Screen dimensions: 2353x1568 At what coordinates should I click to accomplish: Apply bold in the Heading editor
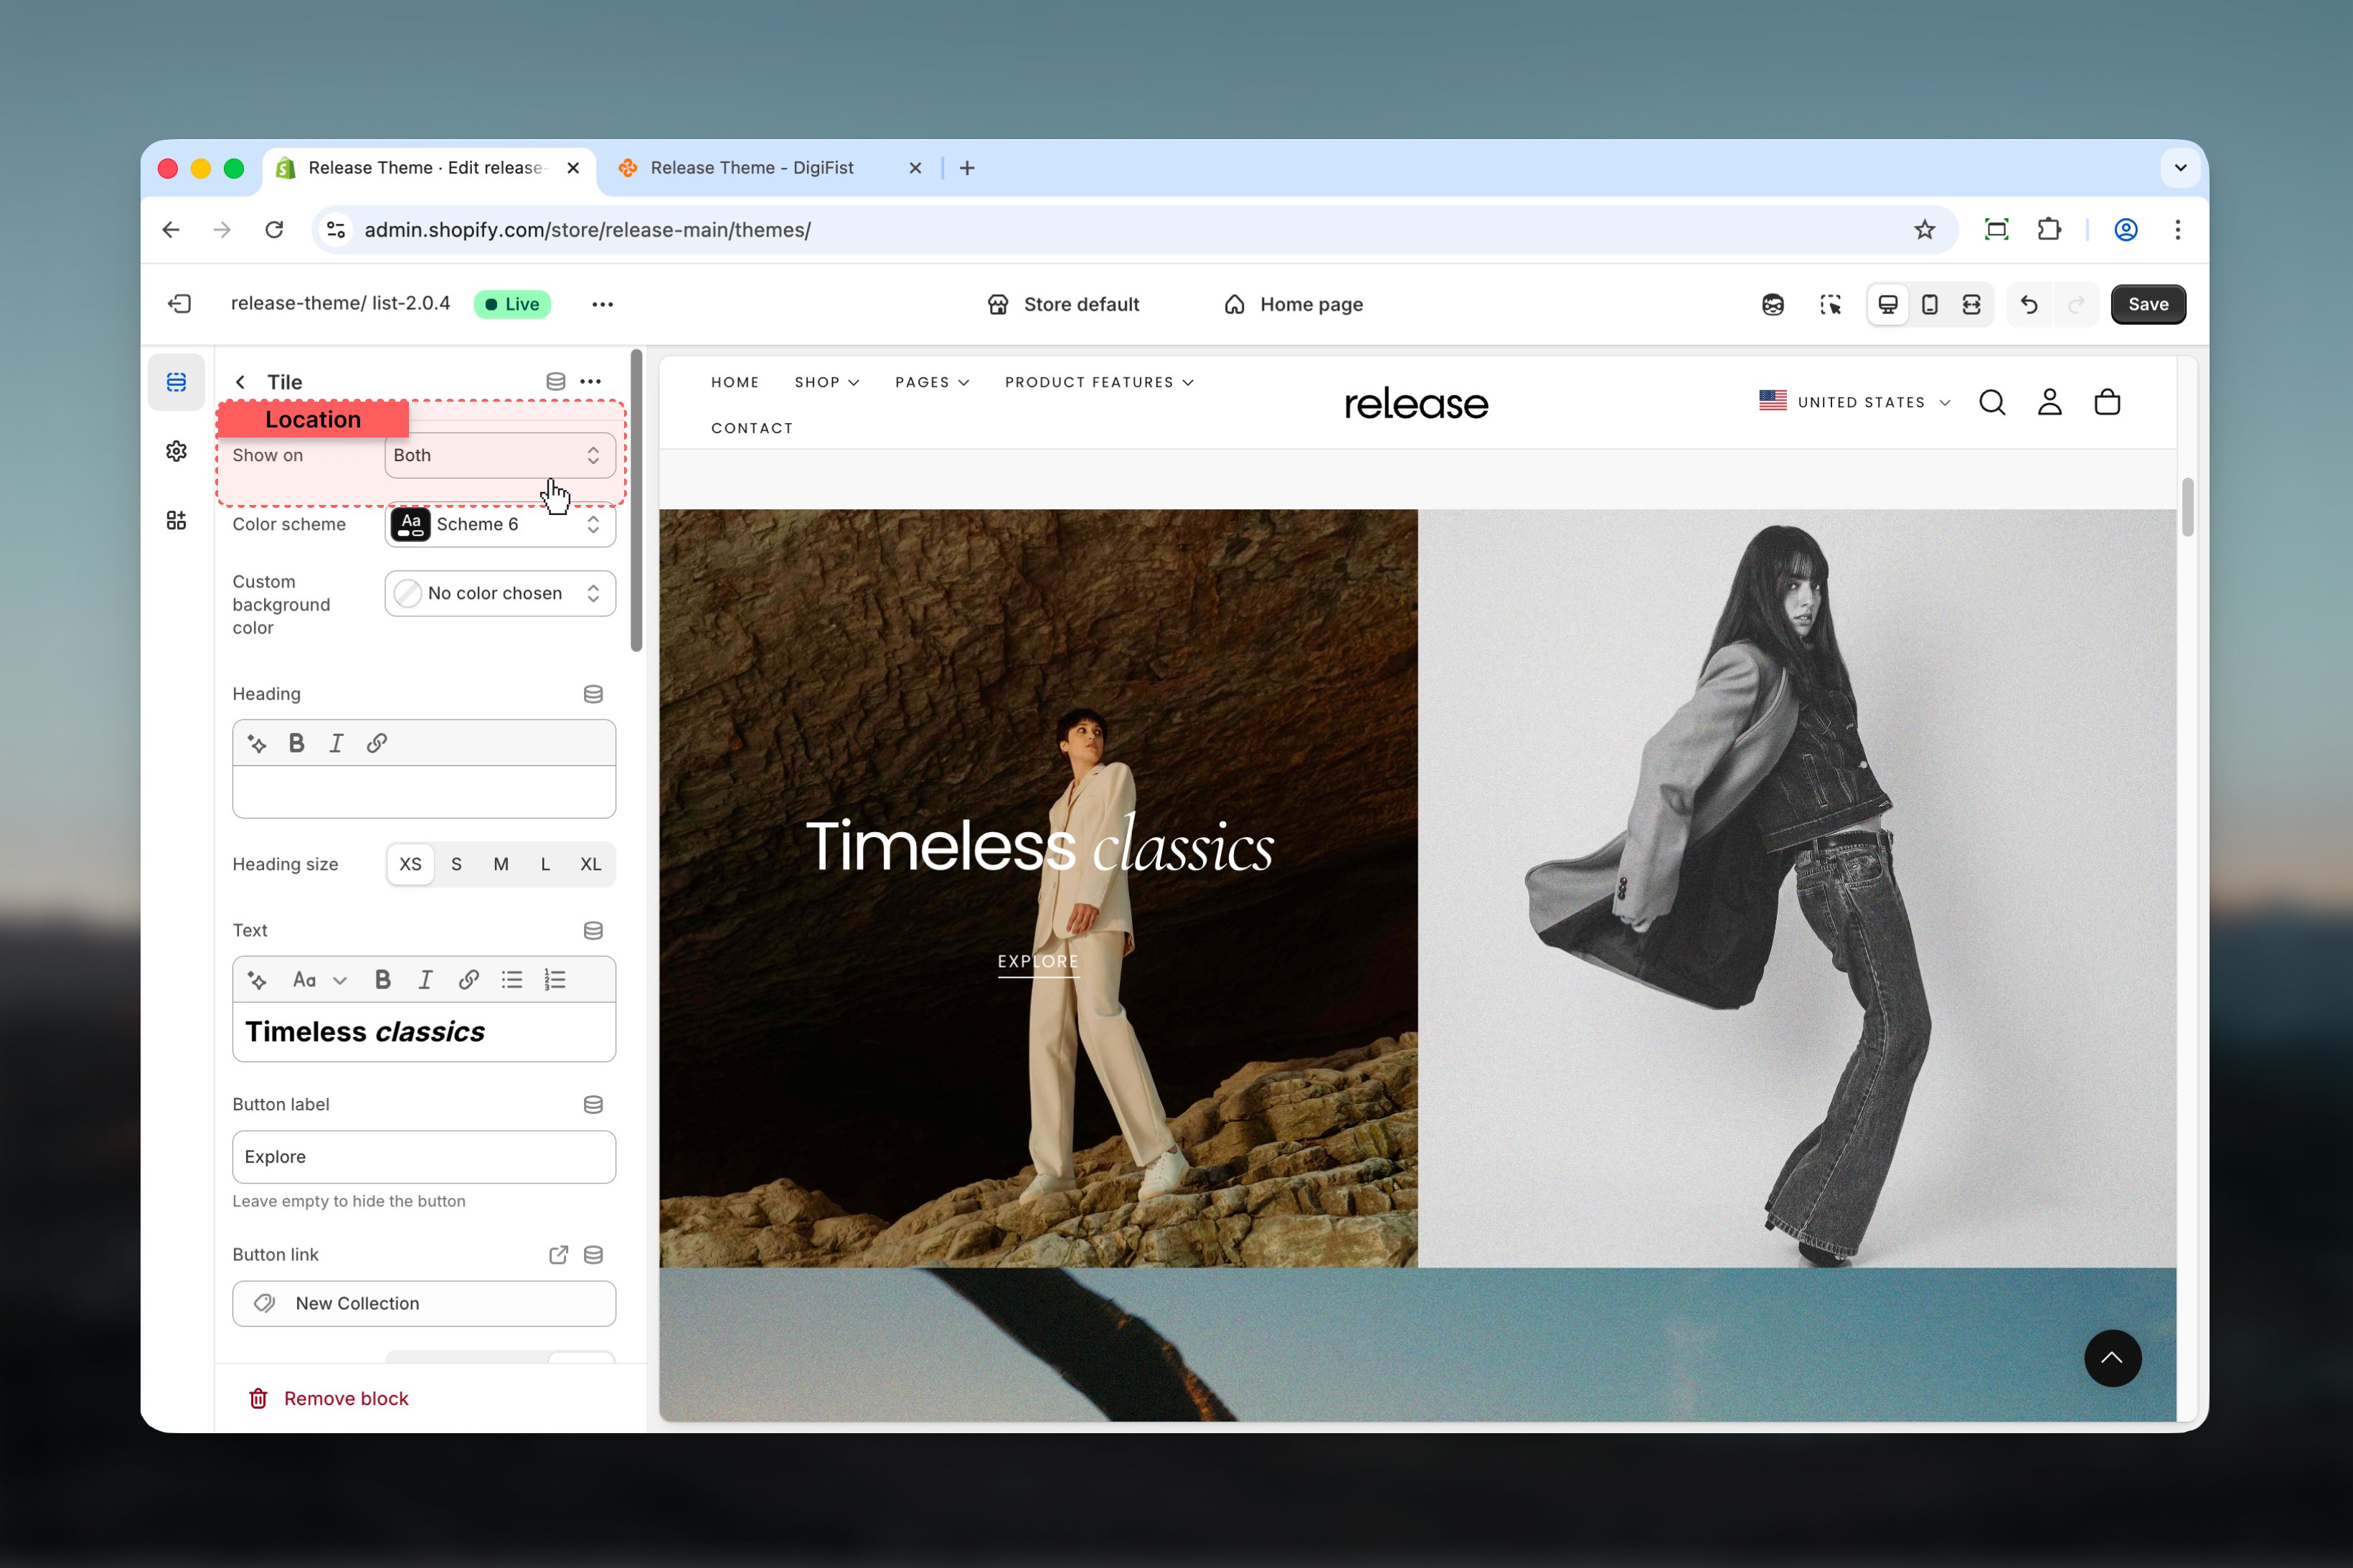tap(297, 743)
